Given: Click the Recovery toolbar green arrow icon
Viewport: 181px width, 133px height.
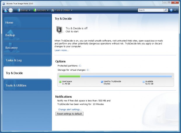Looking at the screenshot, I should (x=35, y=10).
